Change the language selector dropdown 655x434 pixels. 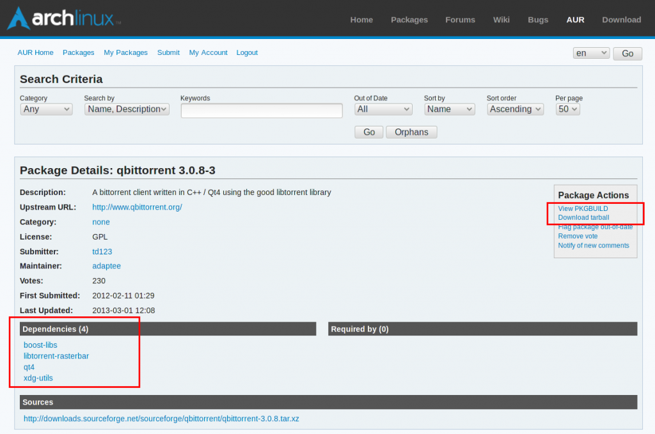point(590,52)
